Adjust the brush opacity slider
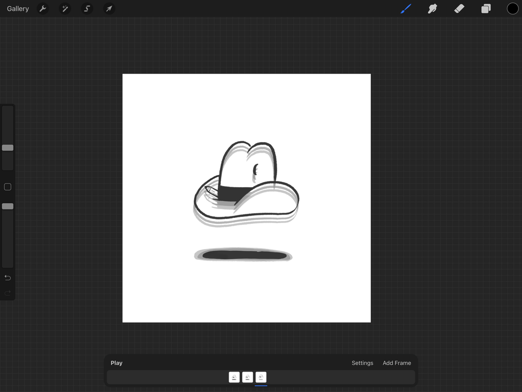 [x=7, y=206]
